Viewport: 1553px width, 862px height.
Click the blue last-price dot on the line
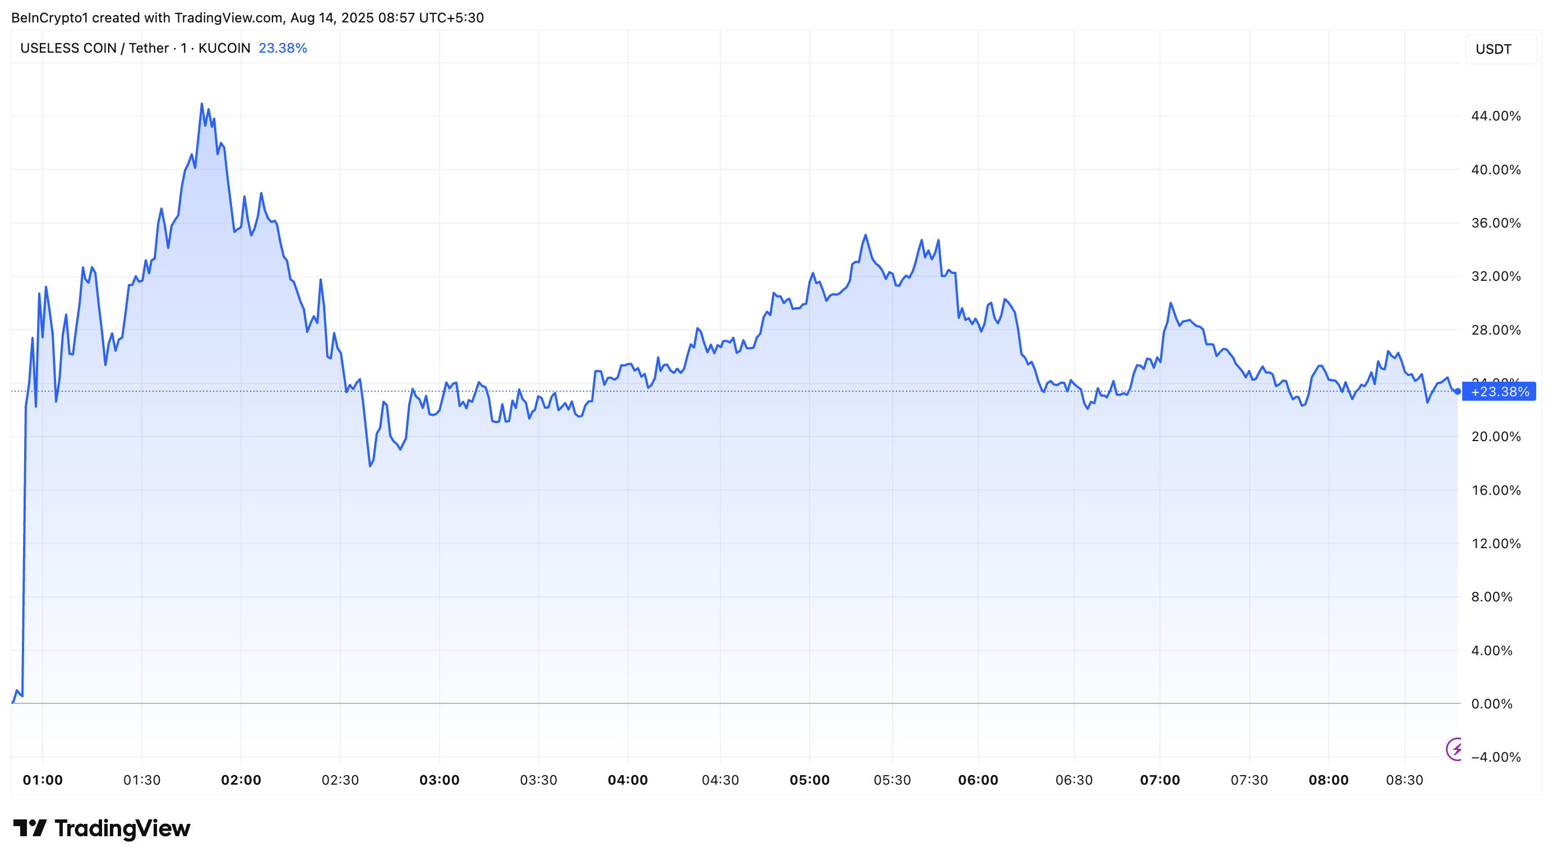coord(1458,391)
